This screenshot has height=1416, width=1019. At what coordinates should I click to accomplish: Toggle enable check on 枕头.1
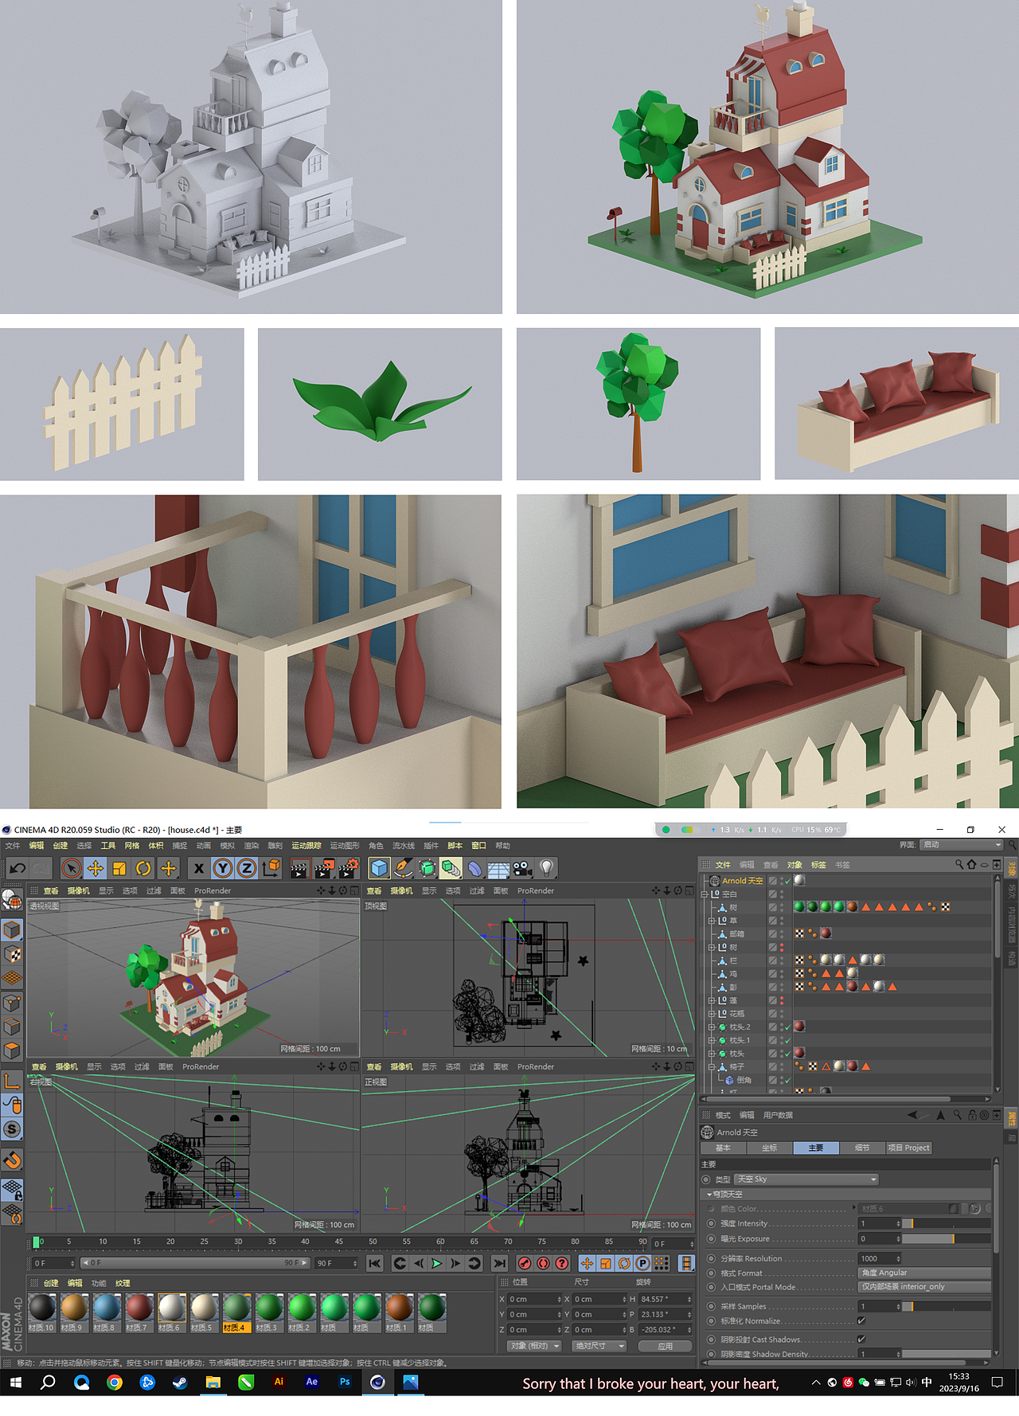pyautogui.click(x=787, y=1040)
